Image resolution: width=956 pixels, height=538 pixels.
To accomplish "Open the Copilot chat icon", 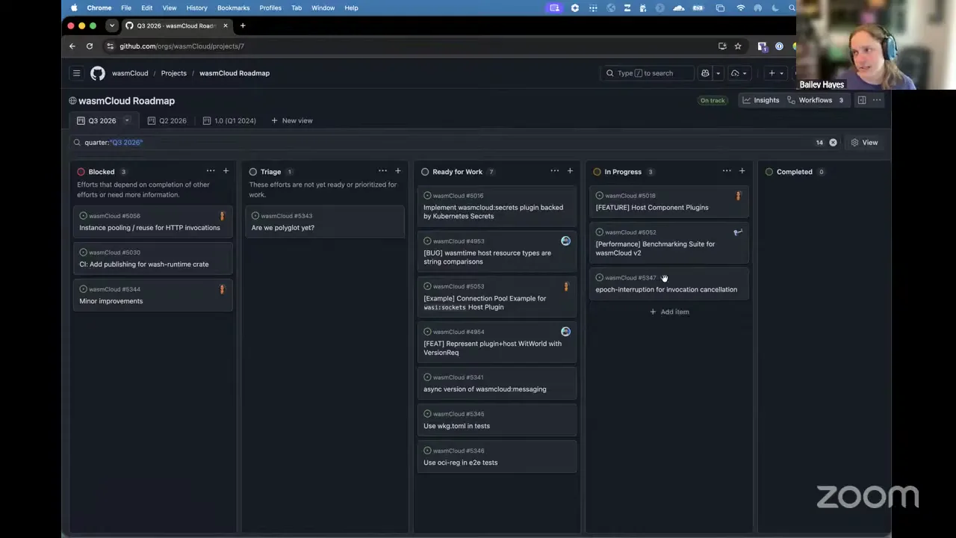I will [705, 73].
